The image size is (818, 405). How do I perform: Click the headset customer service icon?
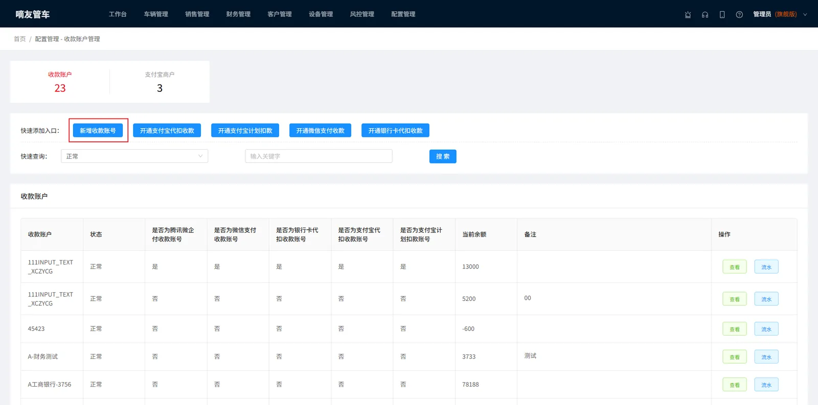705,14
